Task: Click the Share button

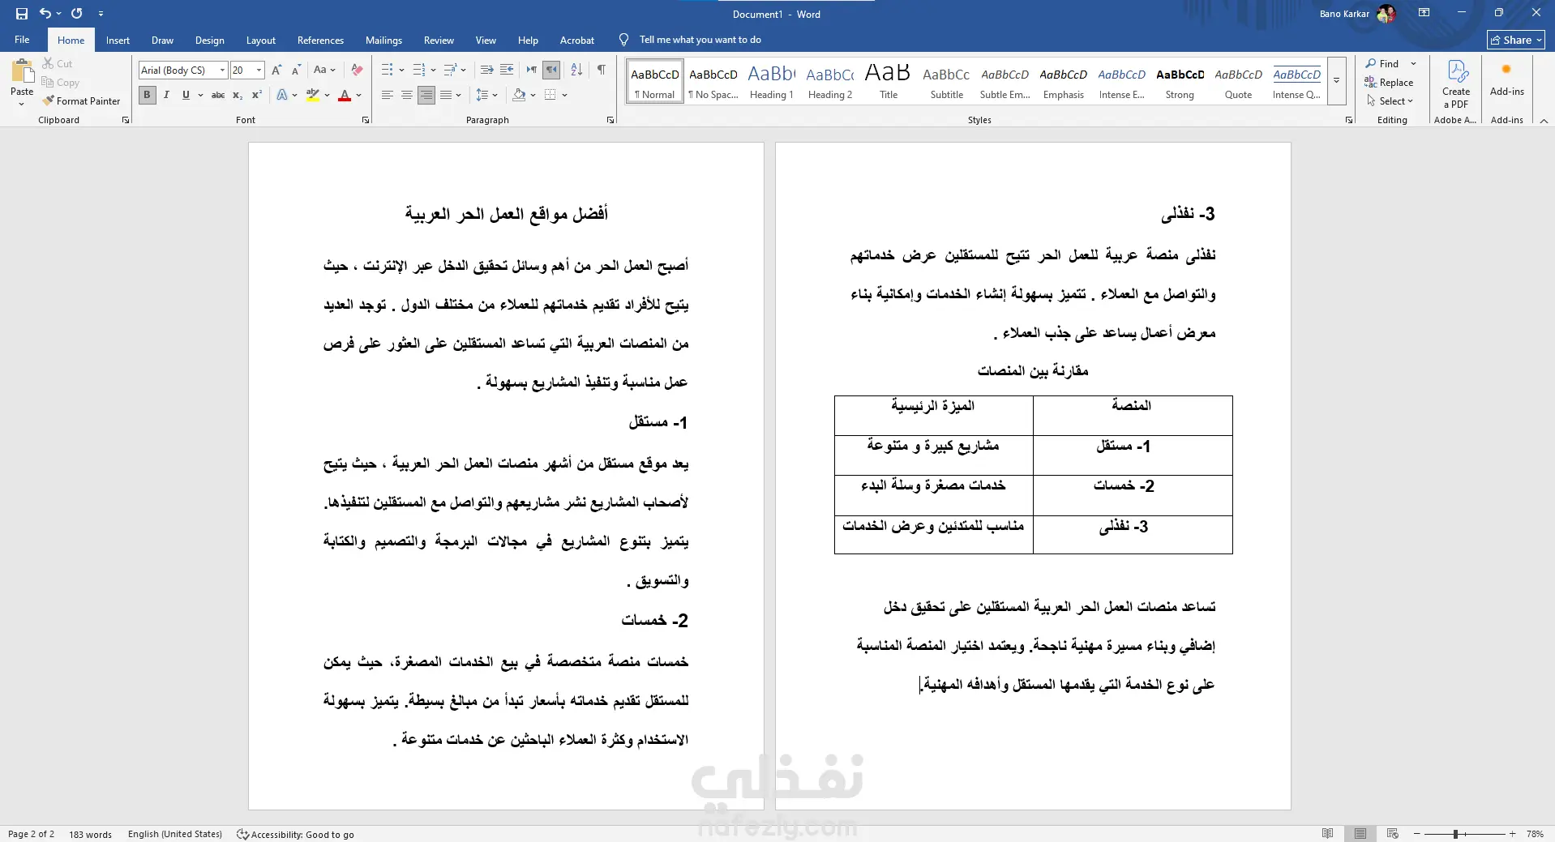Action: coord(1515,40)
